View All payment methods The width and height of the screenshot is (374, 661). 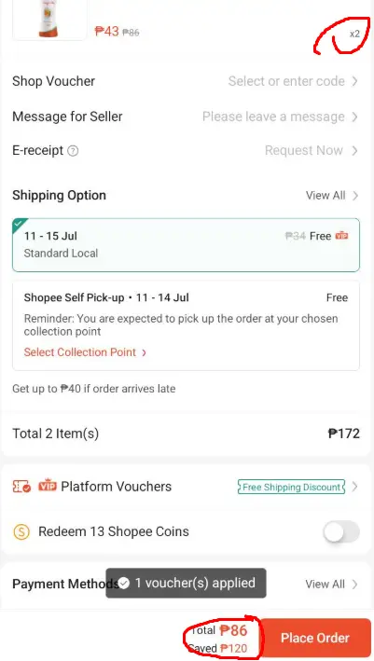(x=332, y=585)
